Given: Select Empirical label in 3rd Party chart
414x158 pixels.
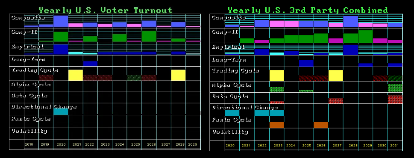Looking at the screenshot, I should click(229, 47).
